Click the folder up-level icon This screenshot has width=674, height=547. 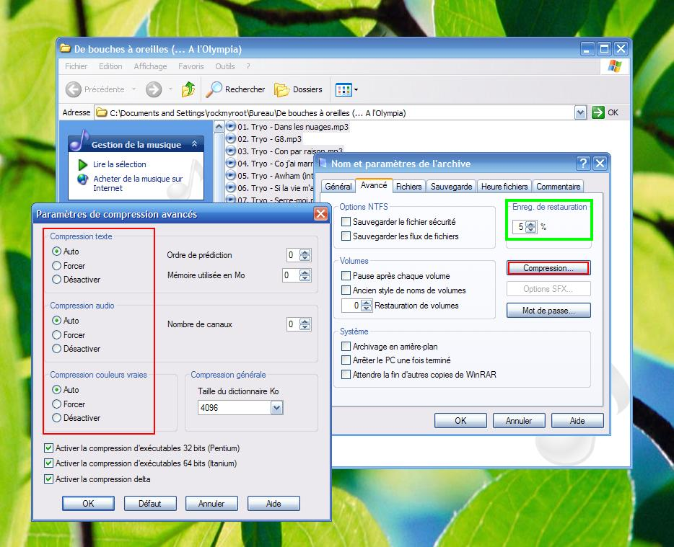pos(188,89)
